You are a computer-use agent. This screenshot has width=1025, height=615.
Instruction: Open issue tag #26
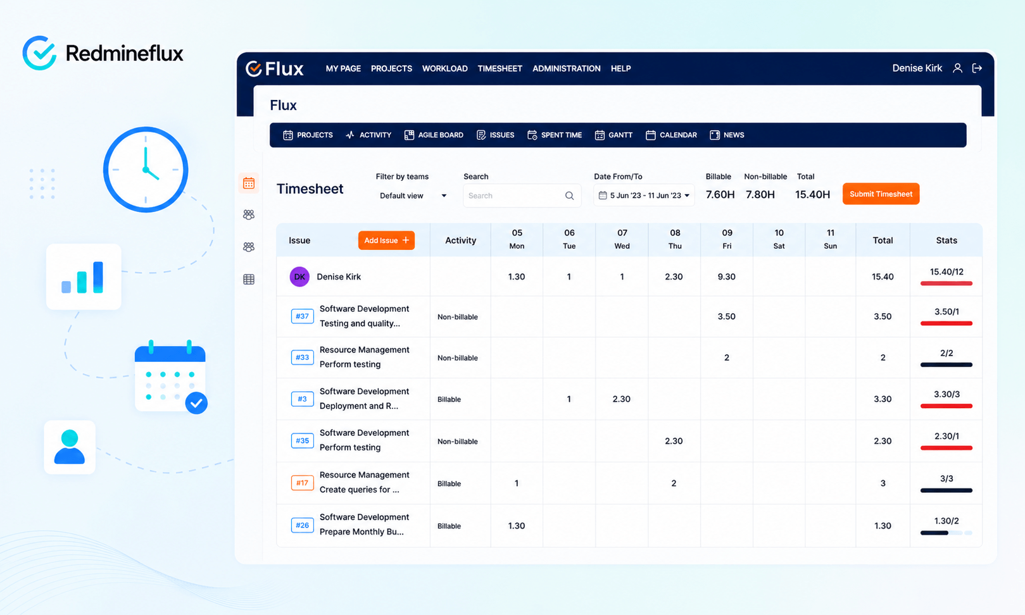pyautogui.click(x=303, y=526)
